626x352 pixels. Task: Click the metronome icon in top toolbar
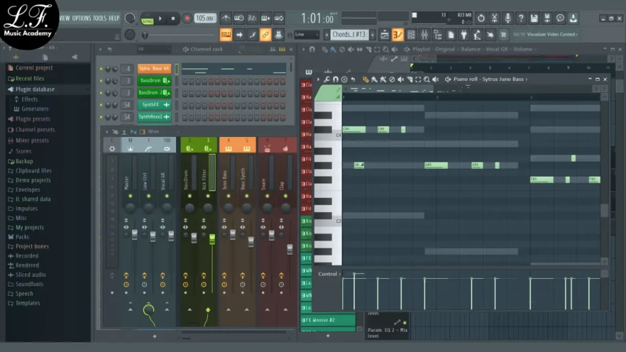pyautogui.click(x=226, y=18)
